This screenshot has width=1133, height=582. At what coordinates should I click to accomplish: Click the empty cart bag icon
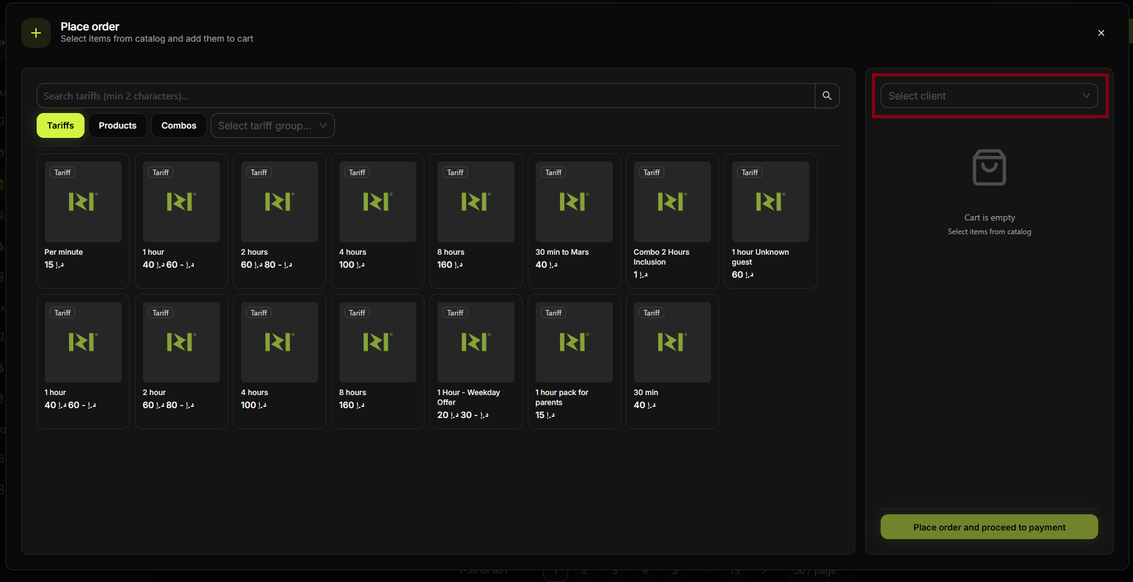[x=989, y=167]
